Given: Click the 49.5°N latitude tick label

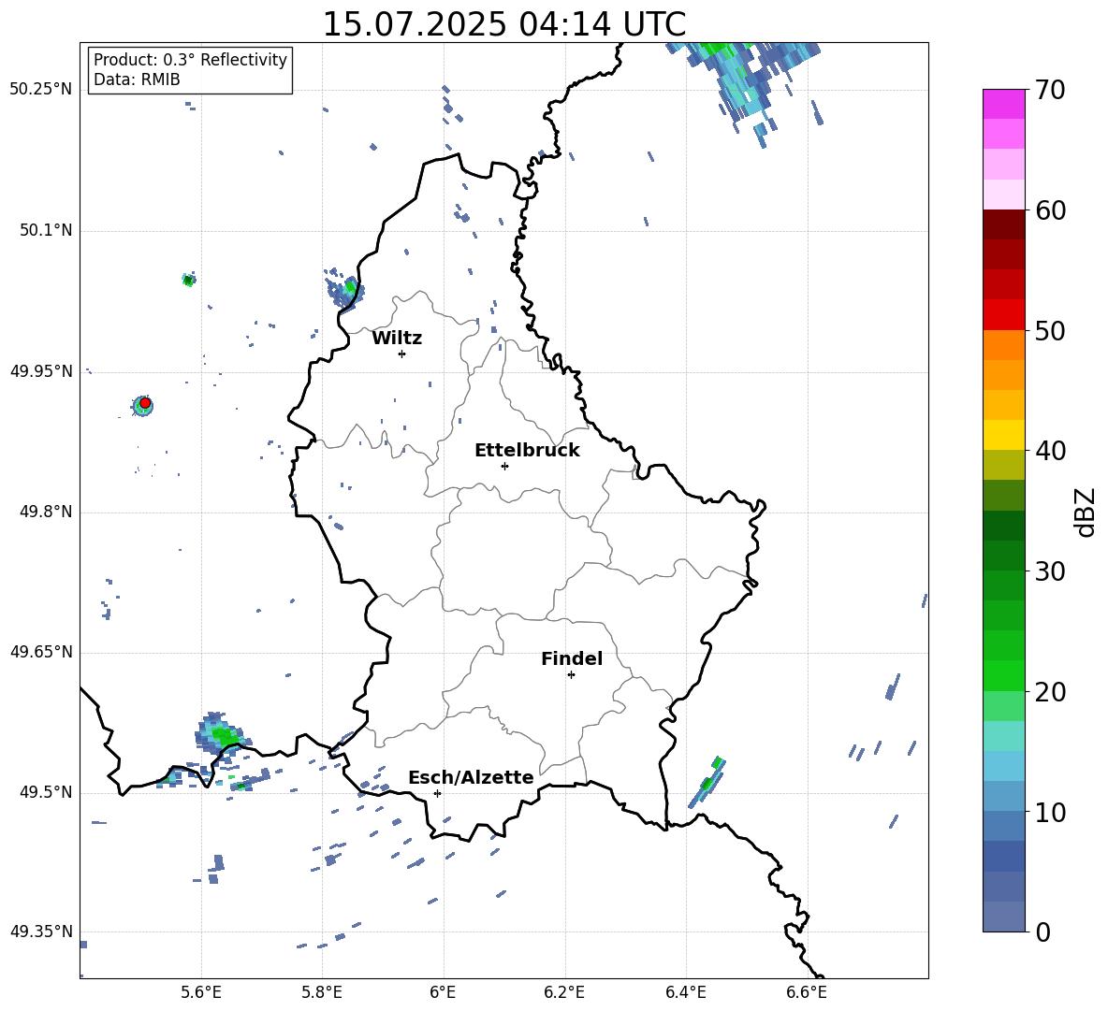Looking at the screenshot, I should pos(45,792).
